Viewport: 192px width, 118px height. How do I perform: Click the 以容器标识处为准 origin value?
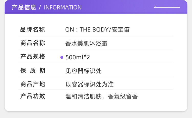click(89, 84)
